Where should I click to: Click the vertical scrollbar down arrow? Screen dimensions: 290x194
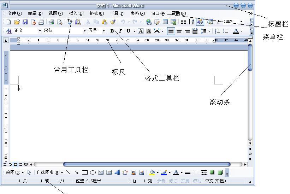[250, 143]
